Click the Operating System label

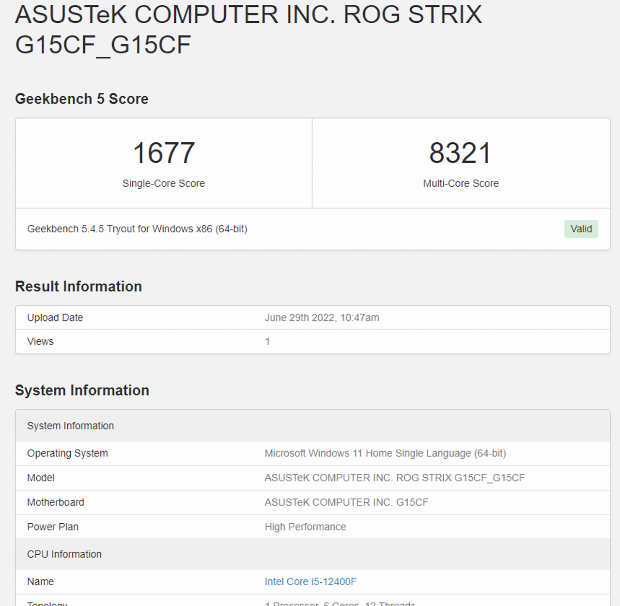pyautogui.click(x=67, y=453)
